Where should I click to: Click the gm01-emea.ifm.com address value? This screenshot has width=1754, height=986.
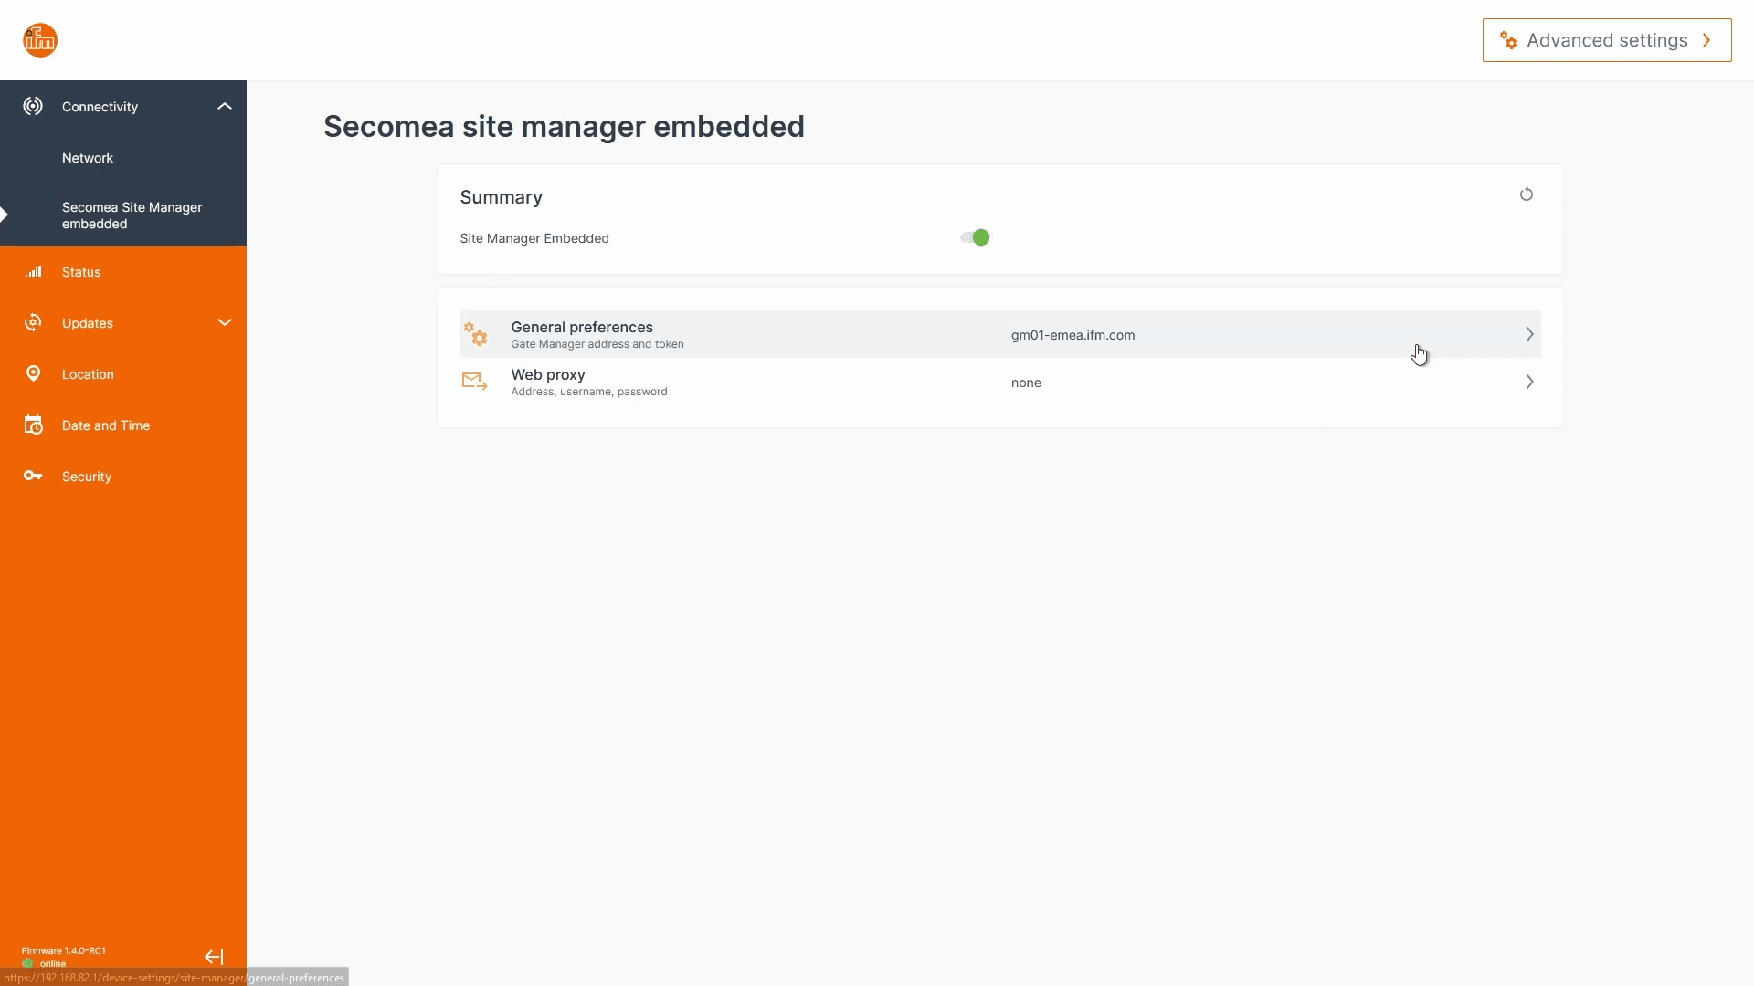click(1072, 335)
